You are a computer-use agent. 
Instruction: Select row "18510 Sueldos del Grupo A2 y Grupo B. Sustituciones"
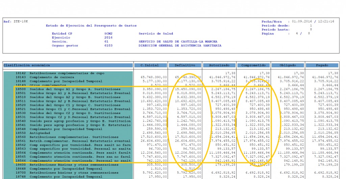point(171,97)
